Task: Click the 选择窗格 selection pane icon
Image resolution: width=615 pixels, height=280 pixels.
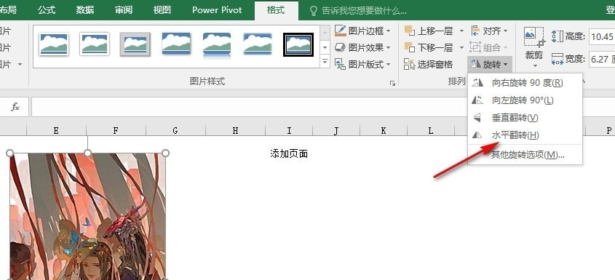Action: pos(410,64)
